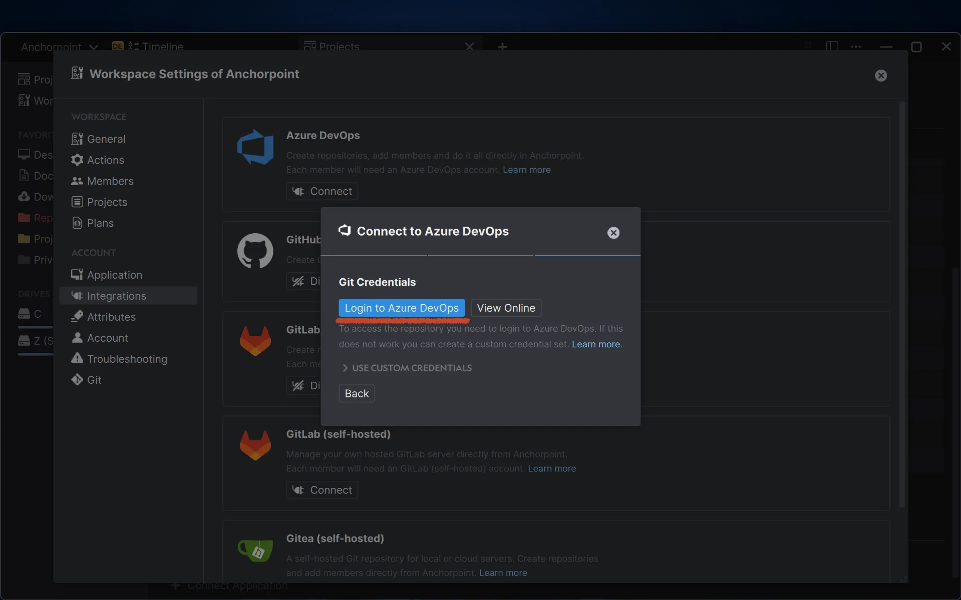Image resolution: width=961 pixels, height=600 pixels.
Task: Open Troubleshooting settings page
Action: (x=129, y=359)
